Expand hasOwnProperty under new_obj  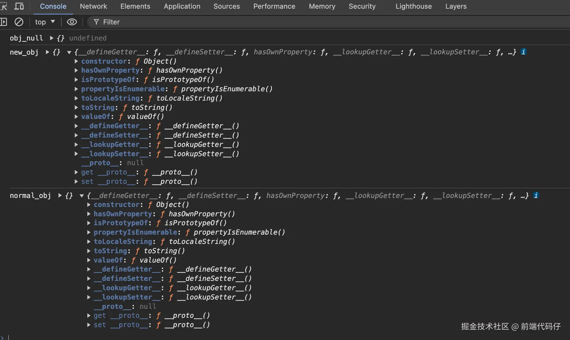pyautogui.click(x=76, y=70)
